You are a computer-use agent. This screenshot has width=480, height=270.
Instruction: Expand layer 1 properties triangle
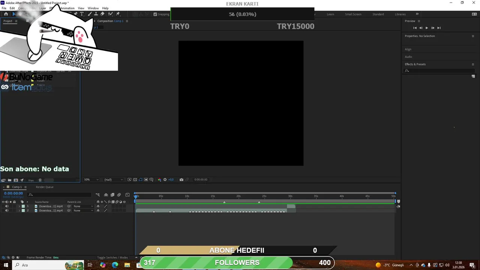coord(19,206)
